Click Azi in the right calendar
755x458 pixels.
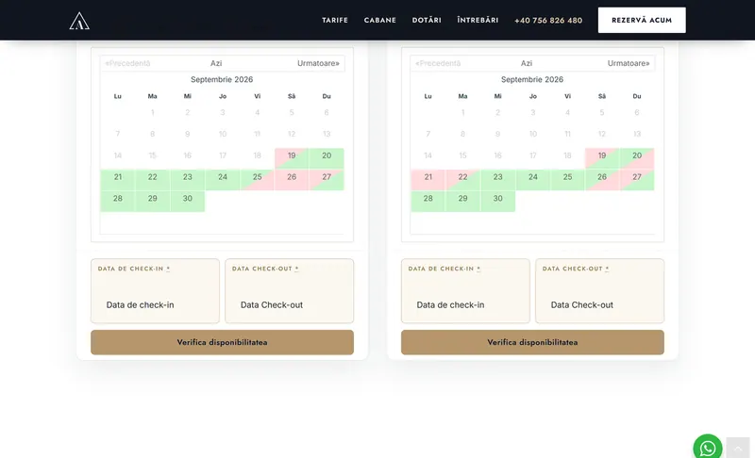pos(527,63)
